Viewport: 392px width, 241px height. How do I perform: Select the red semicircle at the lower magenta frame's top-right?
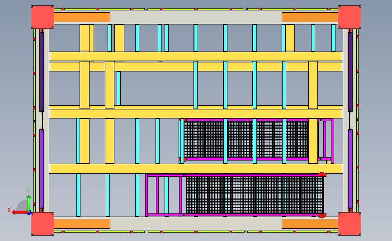click(322, 174)
